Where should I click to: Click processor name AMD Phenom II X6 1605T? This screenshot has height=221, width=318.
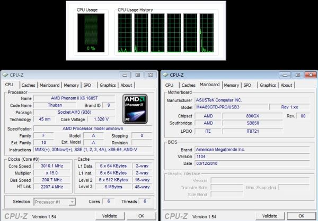coord(74,98)
